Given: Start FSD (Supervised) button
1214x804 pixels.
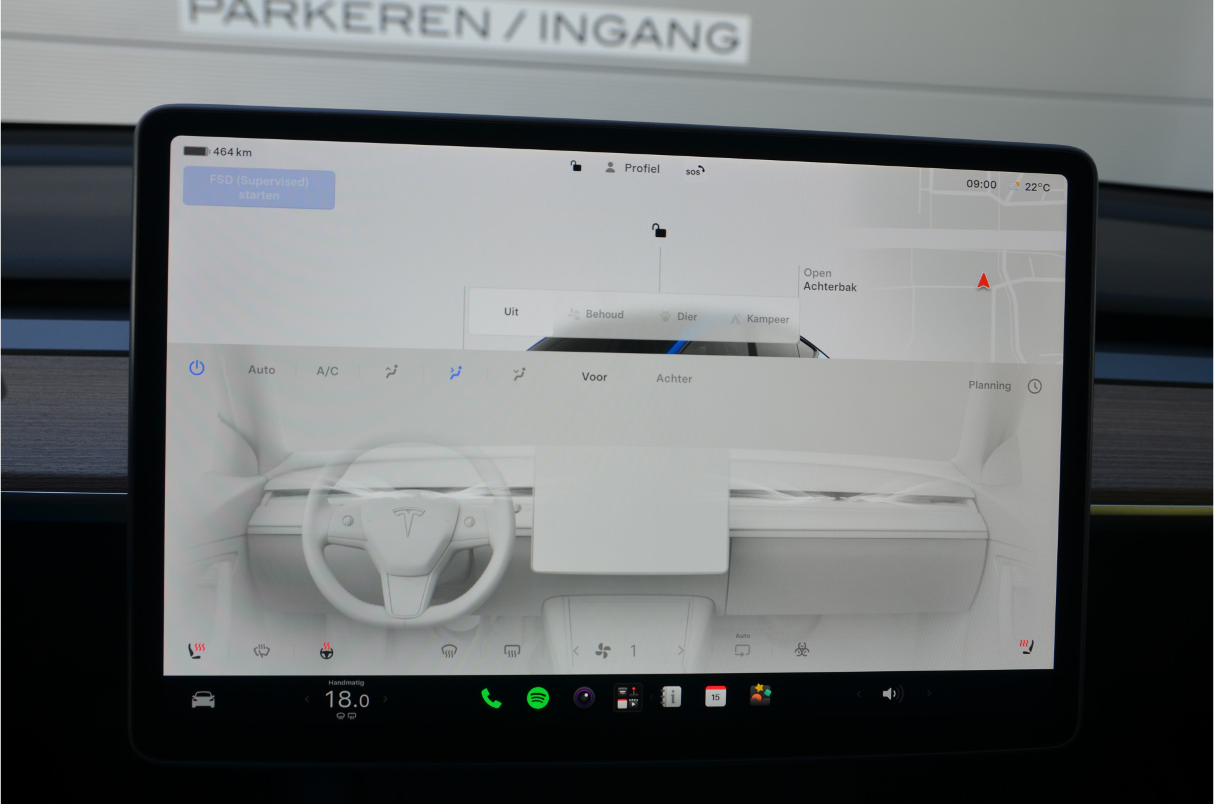Looking at the screenshot, I should click(x=259, y=188).
